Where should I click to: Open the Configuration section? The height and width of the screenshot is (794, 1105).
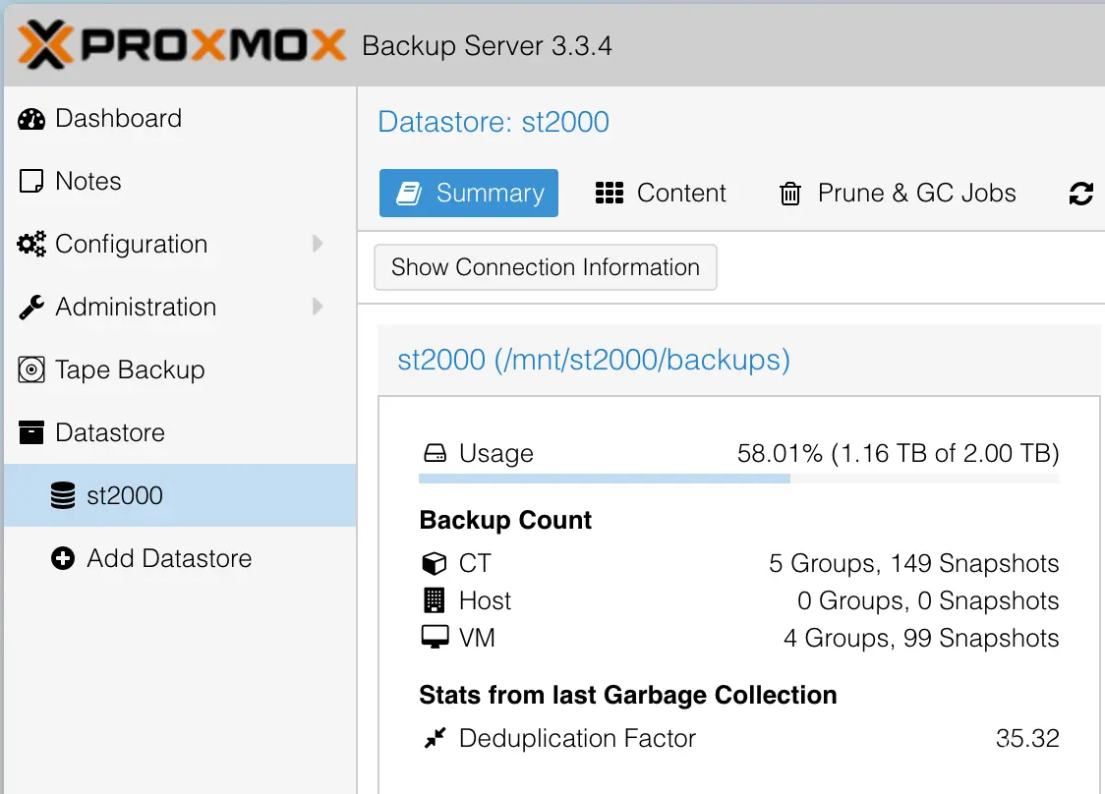[180, 244]
